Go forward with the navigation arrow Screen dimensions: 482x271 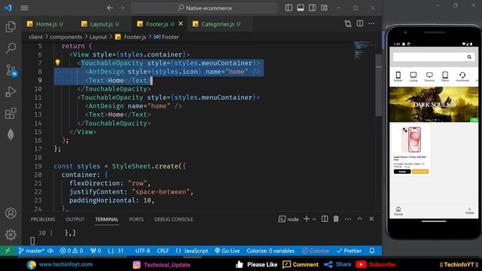122,8
